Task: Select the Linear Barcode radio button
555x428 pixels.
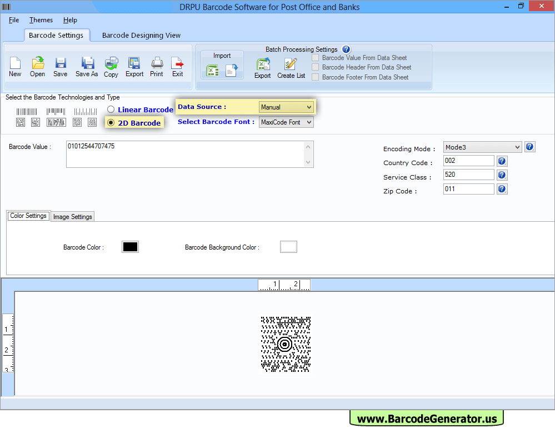Action: click(x=111, y=110)
